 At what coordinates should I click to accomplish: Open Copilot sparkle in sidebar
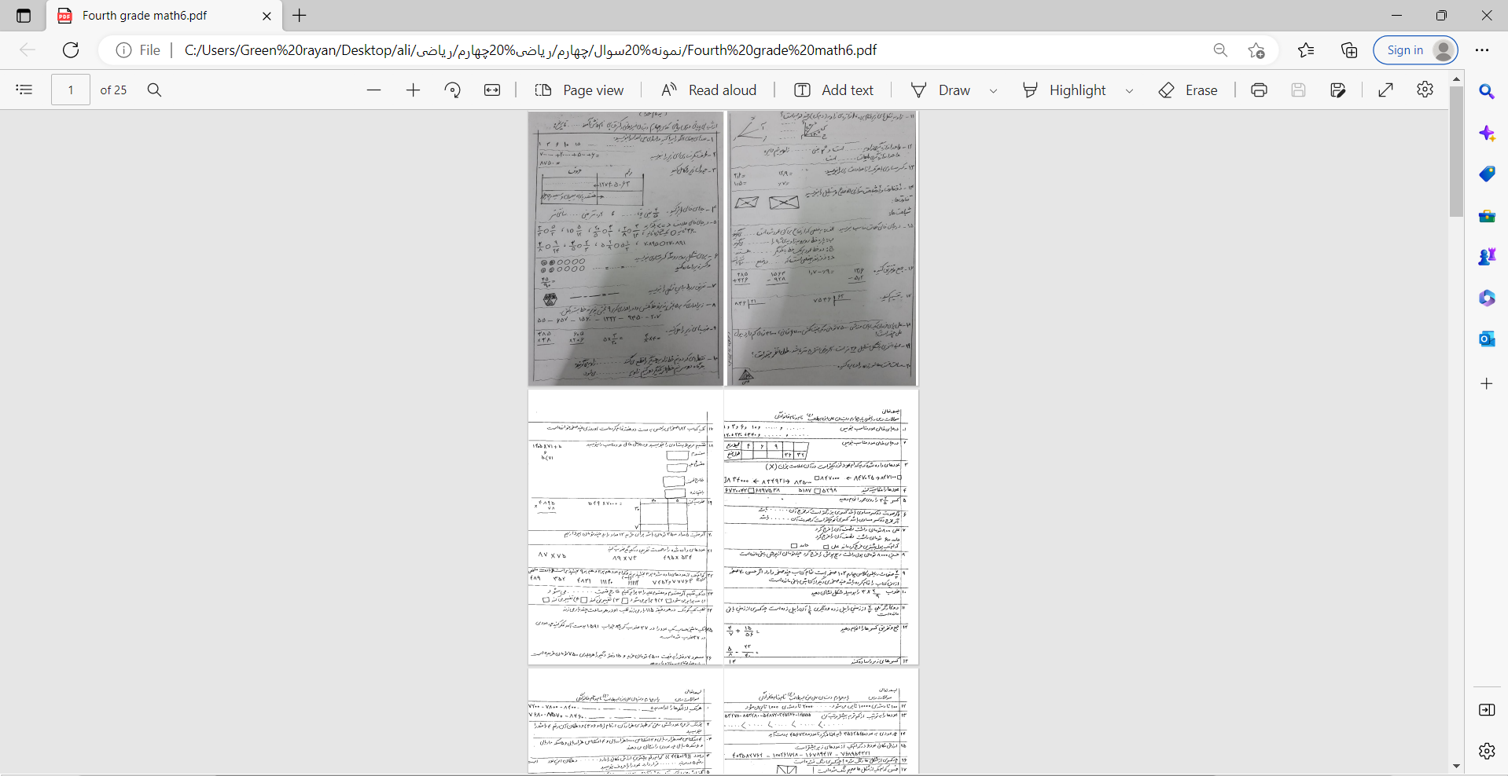[x=1487, y=134]
